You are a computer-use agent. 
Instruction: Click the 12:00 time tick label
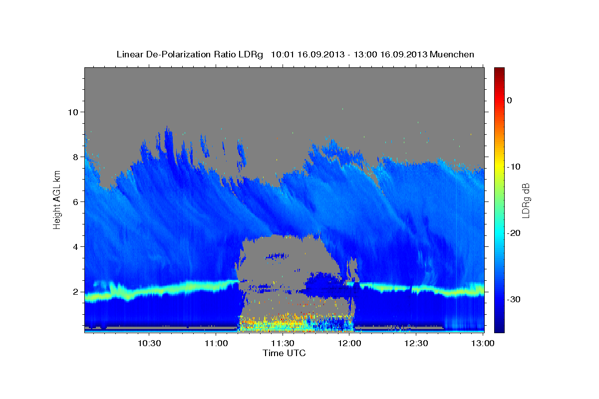click(x=349, y=343)
